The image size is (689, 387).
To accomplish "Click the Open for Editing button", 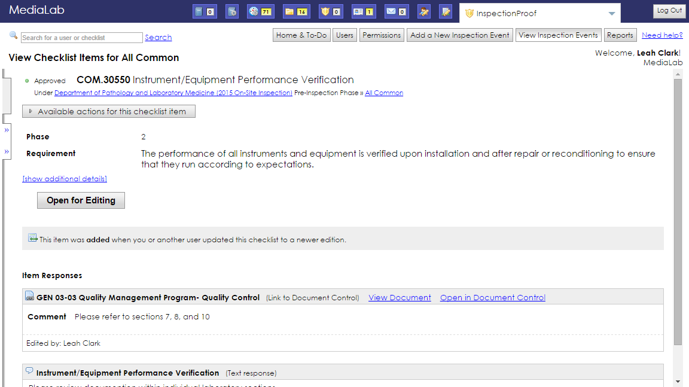I will pos(81,200).
